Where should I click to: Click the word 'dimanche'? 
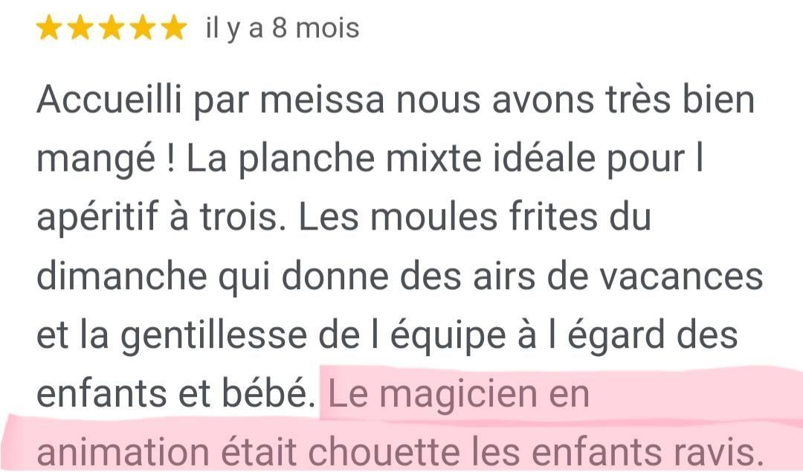click(x=122, y=277)
